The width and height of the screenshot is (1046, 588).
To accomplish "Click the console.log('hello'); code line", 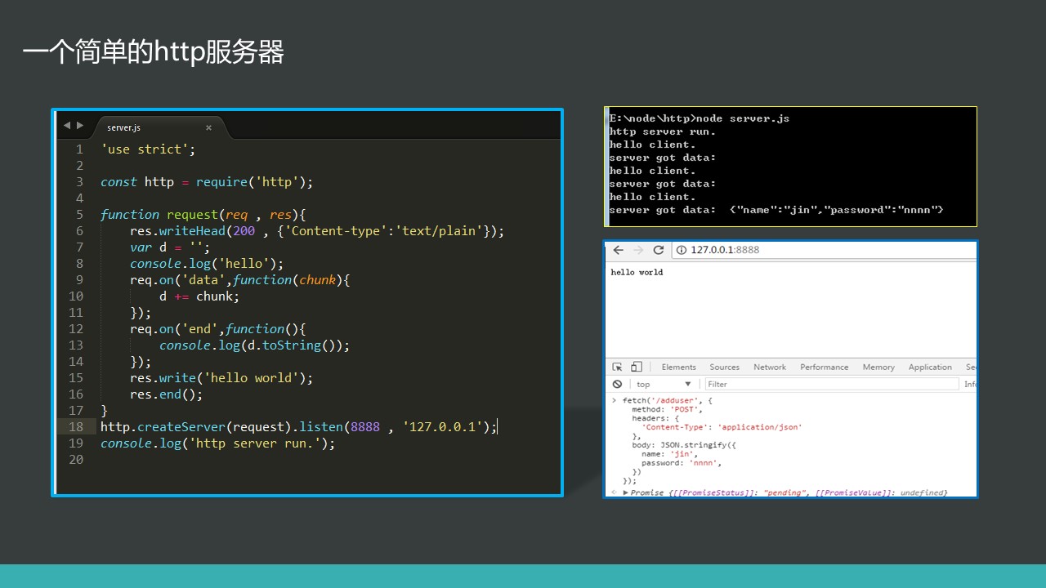I will click(x=207, y=264).
